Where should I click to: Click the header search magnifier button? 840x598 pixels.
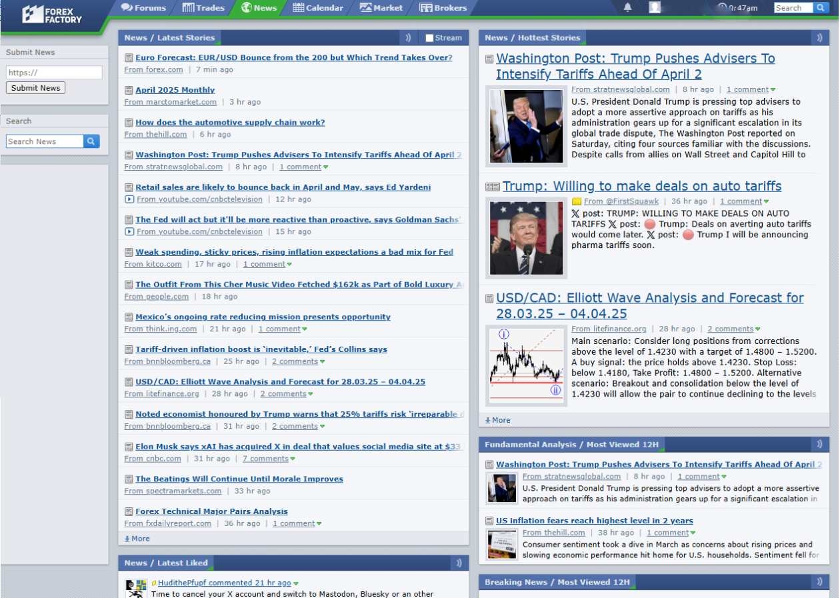point(819,8)
